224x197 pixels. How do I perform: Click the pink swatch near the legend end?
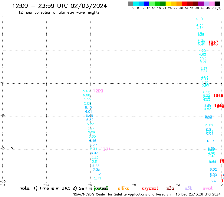[212, 4]
